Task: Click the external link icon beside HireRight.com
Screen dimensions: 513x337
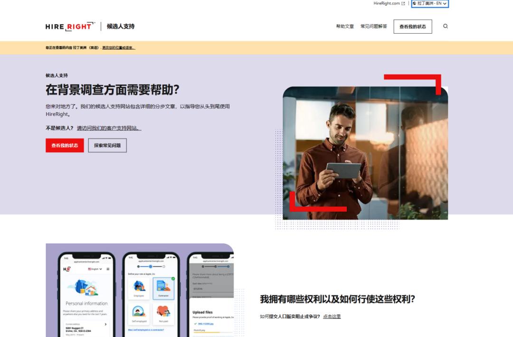Action: click(x=403, y=3)
